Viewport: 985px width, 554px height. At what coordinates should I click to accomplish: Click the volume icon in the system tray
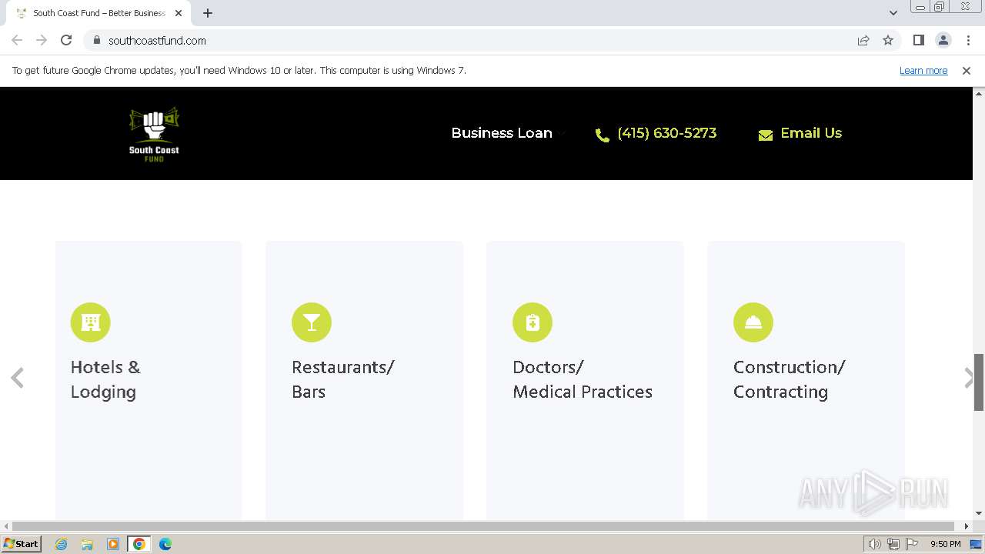874,544
